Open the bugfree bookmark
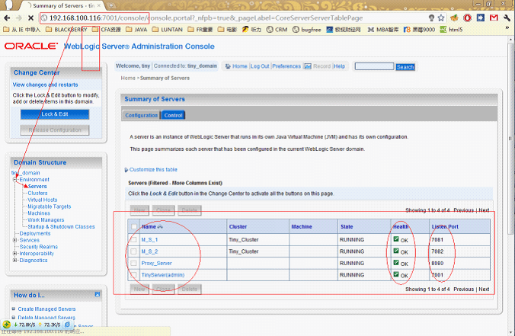The image size is (515, 336). pos(307,30)
